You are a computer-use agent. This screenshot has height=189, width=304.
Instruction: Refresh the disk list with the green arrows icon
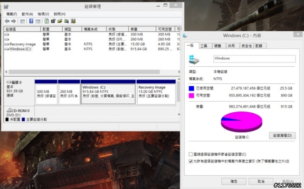[x=47, y=21]
